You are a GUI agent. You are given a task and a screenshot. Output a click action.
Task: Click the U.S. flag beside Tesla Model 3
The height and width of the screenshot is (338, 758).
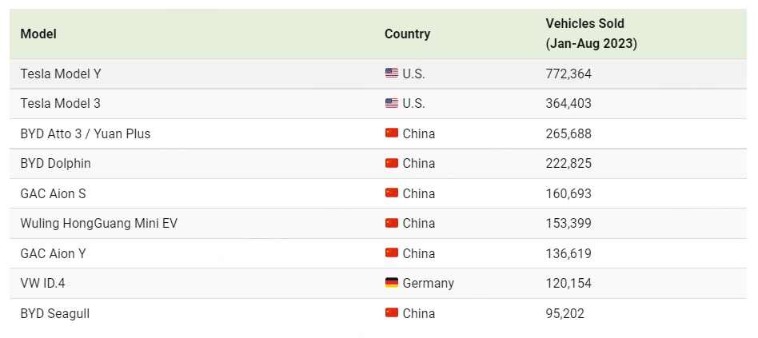(x=392, y=103)
